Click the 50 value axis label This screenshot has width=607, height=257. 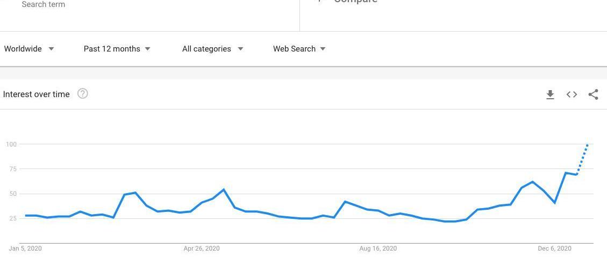point(11,194)
